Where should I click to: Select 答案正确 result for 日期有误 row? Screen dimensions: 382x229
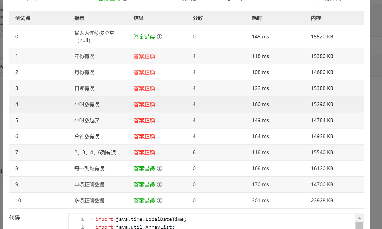click(144, 88)
